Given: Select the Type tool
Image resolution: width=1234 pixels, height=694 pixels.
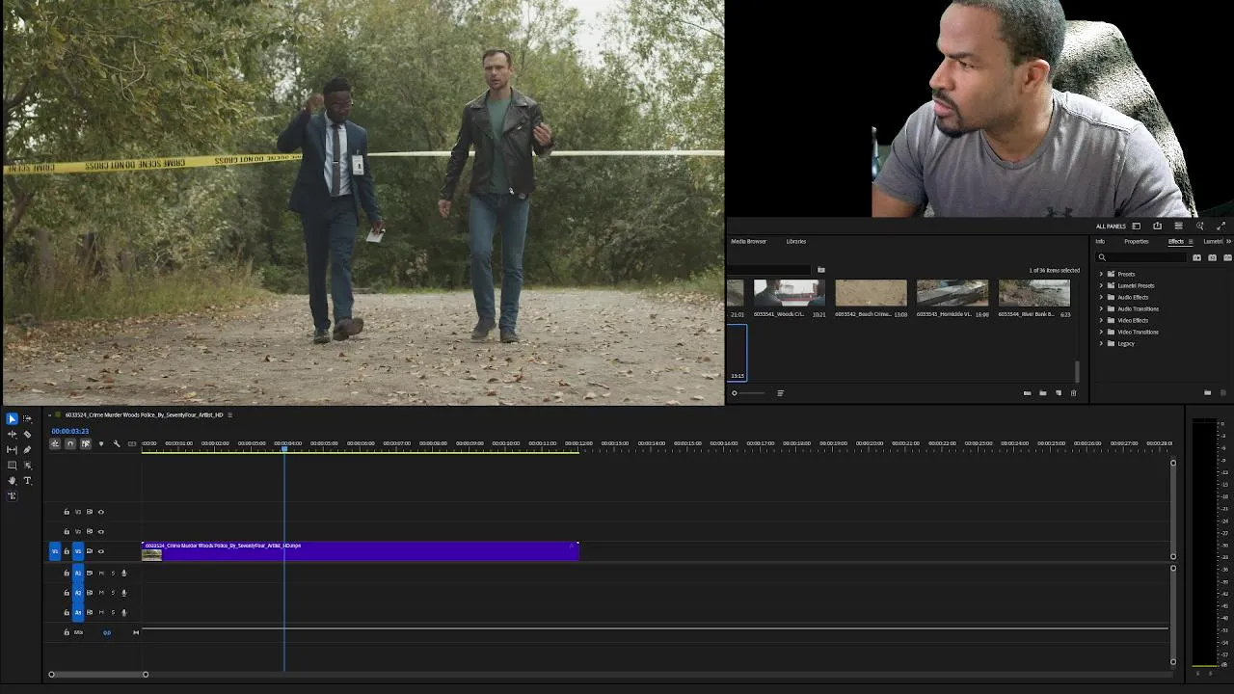Looking at the screenshot, I should click(27, 480).
